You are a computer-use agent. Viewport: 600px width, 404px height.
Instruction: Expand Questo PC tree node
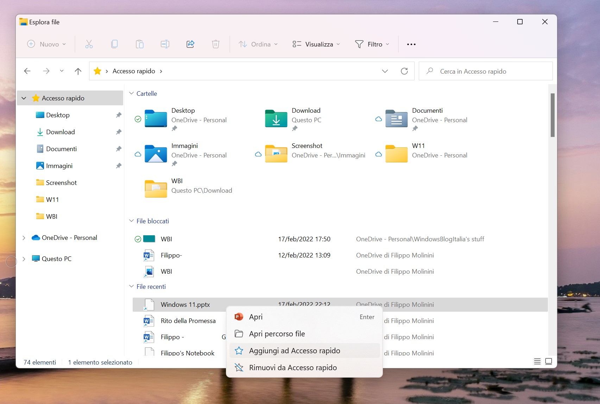24,259
